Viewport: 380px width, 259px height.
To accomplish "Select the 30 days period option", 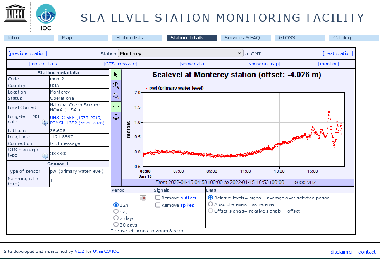I will point(116,225).
